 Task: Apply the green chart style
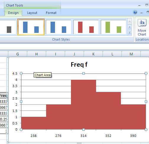(x=113, y=27)
